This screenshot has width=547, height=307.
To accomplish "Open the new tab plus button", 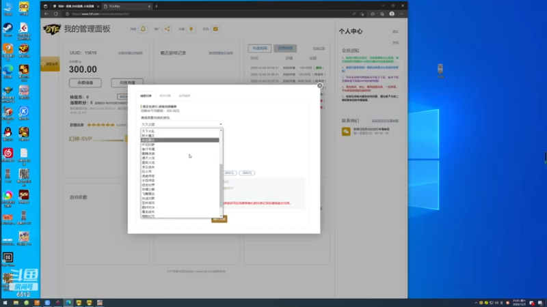I will coord(157,6).
